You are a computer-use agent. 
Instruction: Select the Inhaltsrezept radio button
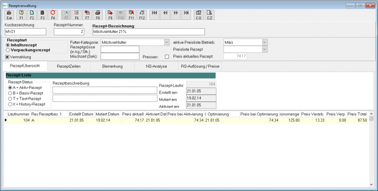[8, 45]
